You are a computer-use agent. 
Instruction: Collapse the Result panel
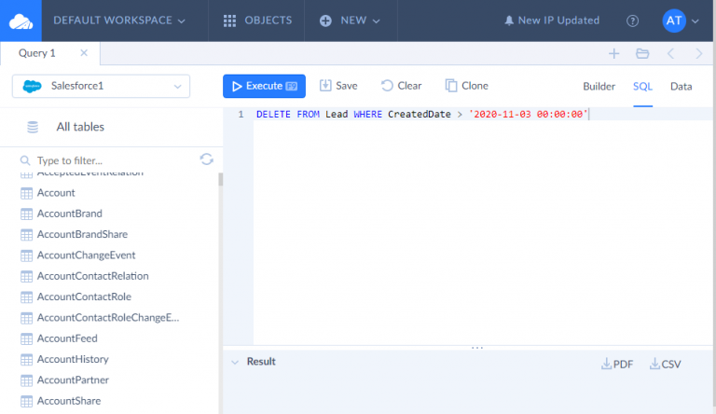tap(234, 362)
